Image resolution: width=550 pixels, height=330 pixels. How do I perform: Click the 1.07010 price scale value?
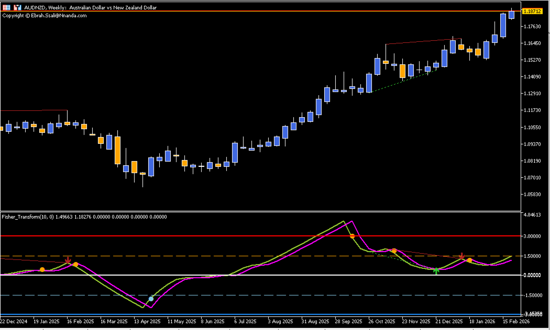532,178
